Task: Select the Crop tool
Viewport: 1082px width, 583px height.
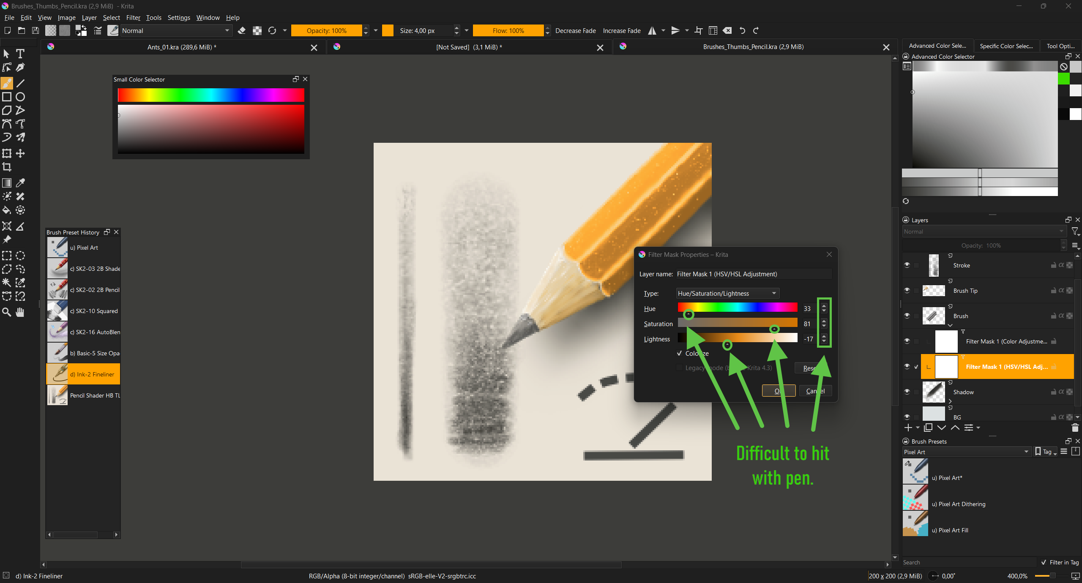Action: [x=7, y=167]
